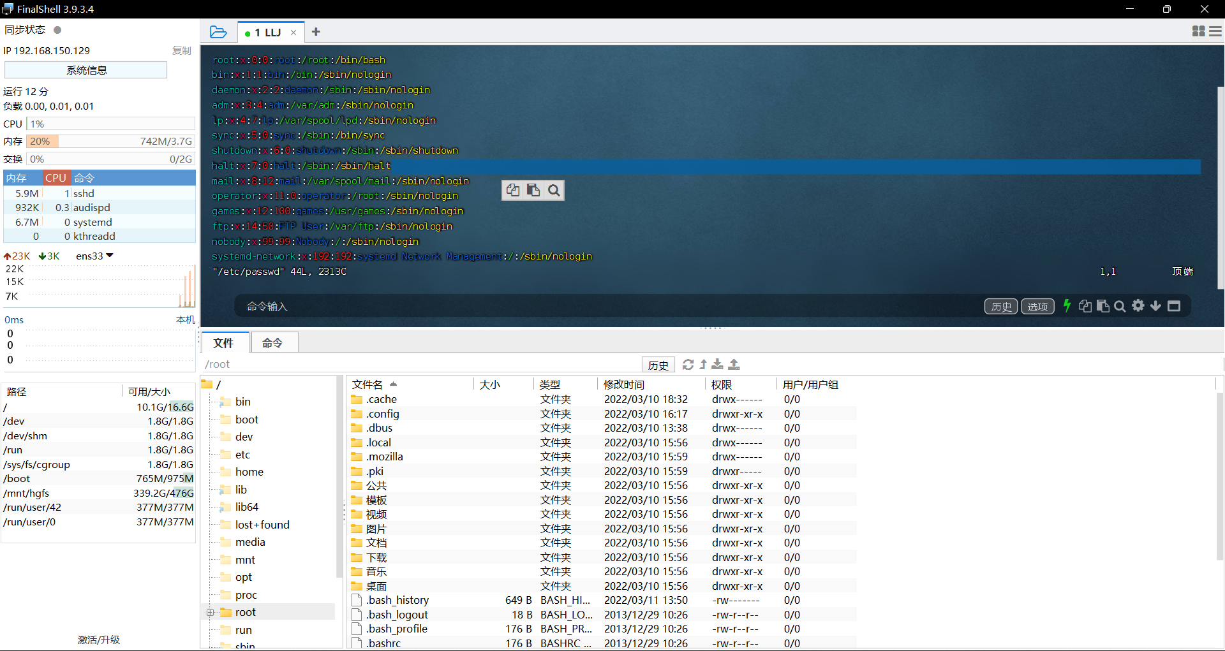Screen dimensions: 1225x651
Task: Open 历史 in command input bar
Action: tap(1001, 307)
